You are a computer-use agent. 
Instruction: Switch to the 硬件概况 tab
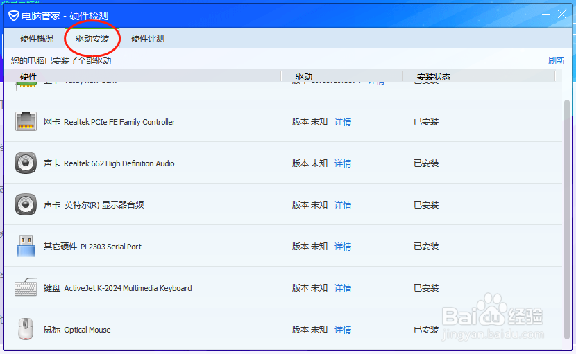pos(37,39)
